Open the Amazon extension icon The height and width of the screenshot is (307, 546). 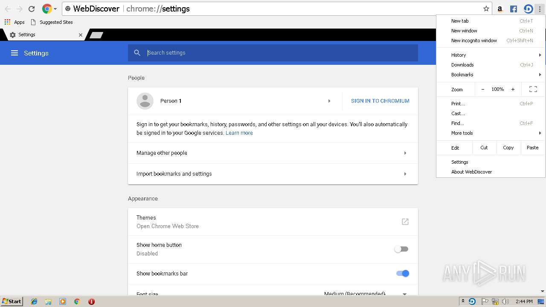[x=500, y=9]
